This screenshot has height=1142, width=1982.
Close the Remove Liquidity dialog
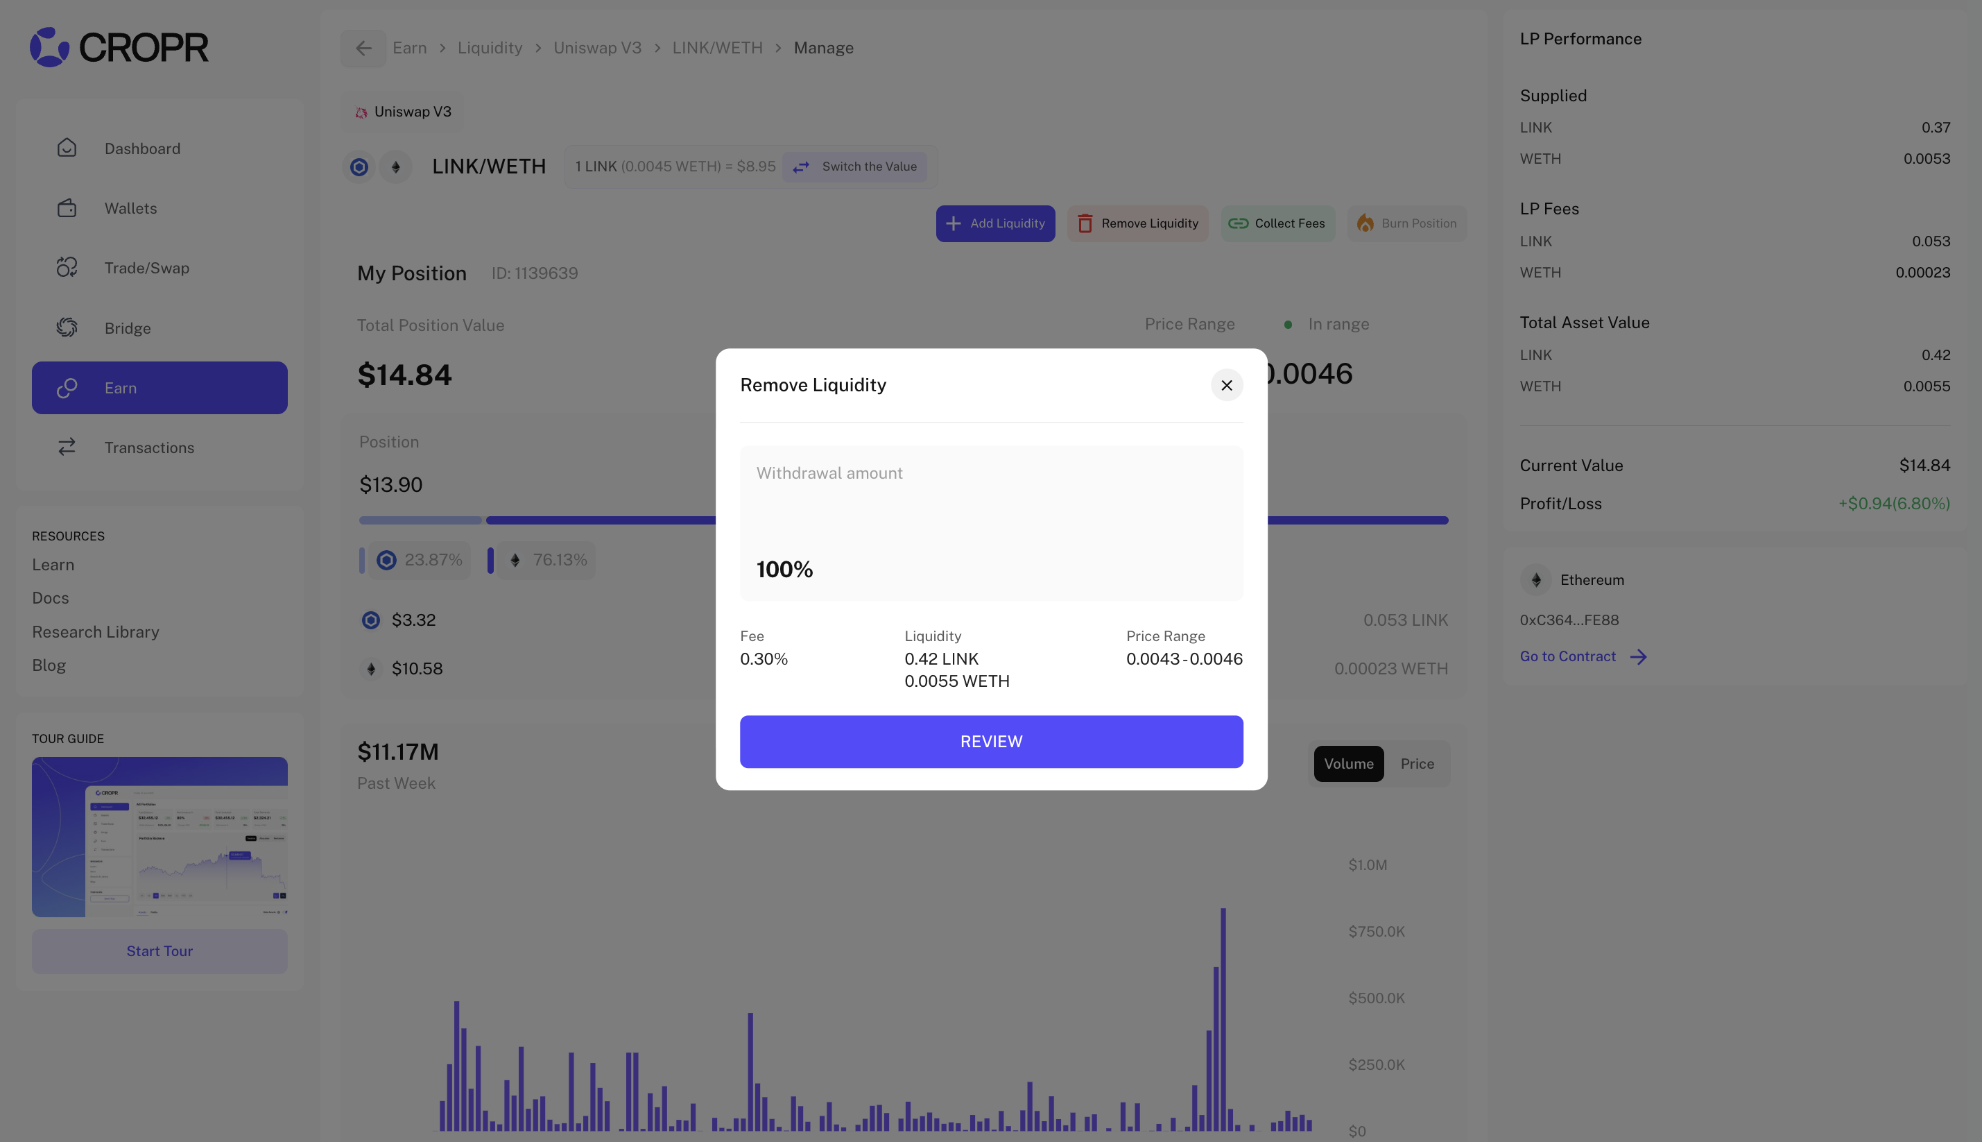point(1226,385)
